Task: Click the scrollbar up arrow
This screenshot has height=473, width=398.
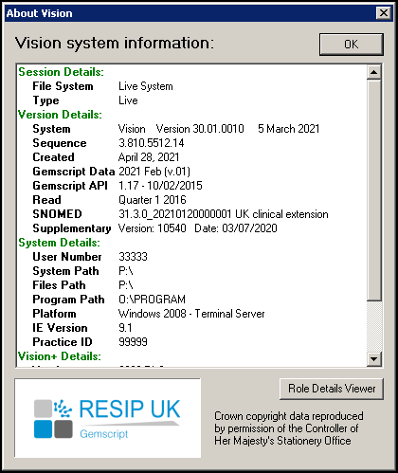Action: coord(374,72)
